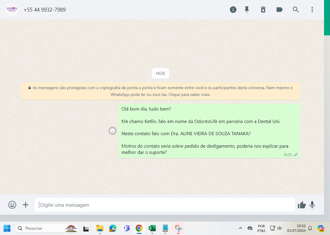Focus the 'Digite uma mensagem' input field
Screen dimensions: 330x235
tap(165, 205)
